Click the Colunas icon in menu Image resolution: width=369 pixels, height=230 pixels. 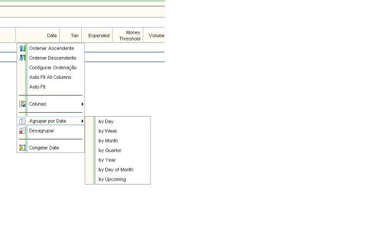click(x=23, y=104)
